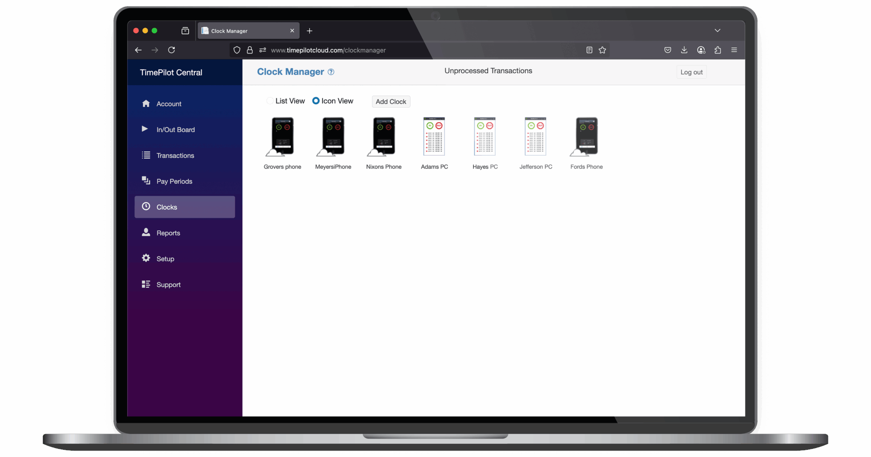Open the Setup gear icon

coord(146,258)
